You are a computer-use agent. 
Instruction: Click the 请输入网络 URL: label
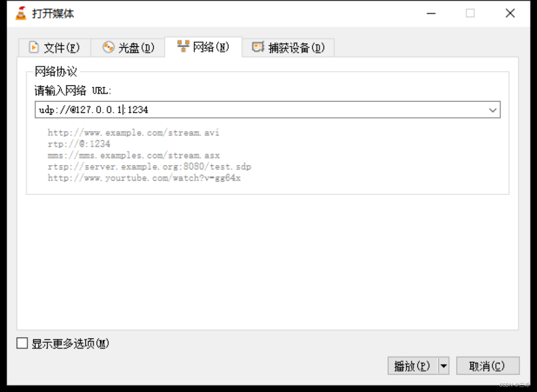[x=73, y=91]
